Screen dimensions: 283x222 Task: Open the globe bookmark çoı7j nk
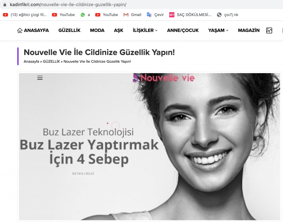point(227,15)
